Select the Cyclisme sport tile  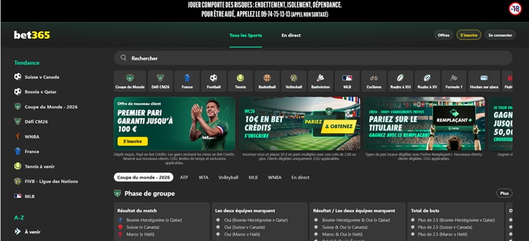pos(374,81)
